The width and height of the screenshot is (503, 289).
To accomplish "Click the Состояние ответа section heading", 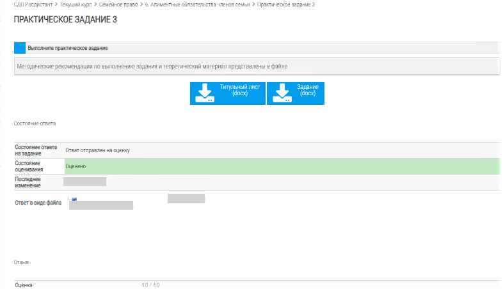I will [35, 122].
